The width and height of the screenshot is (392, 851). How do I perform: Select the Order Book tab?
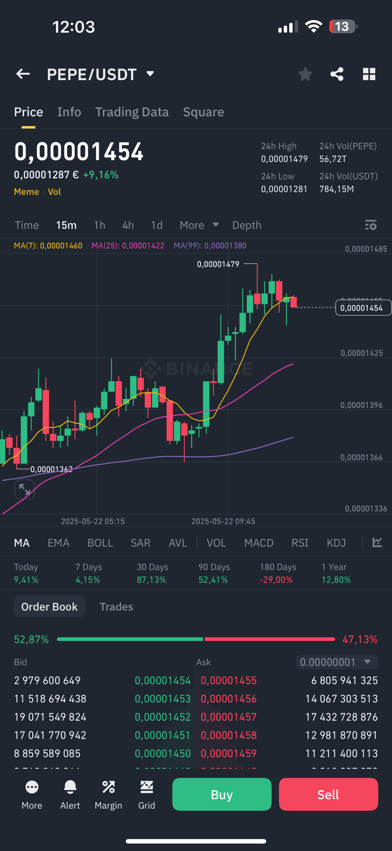point(49,607)
